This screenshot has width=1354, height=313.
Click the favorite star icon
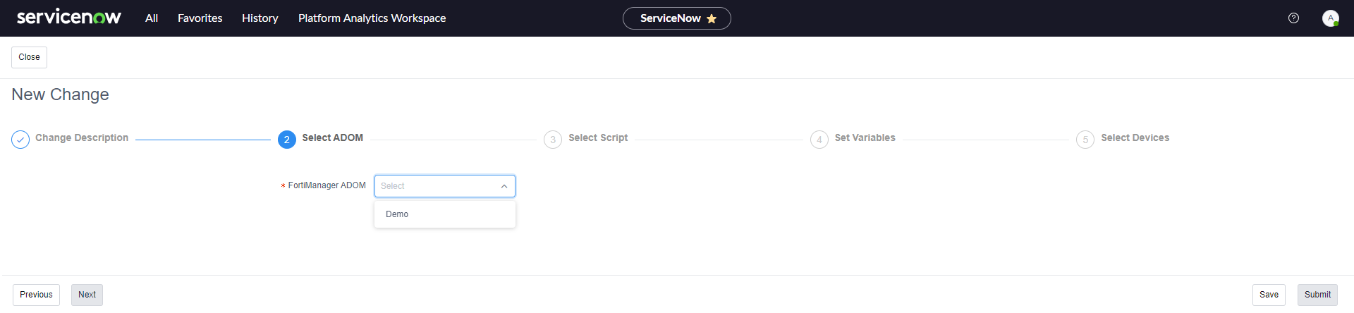712,18
